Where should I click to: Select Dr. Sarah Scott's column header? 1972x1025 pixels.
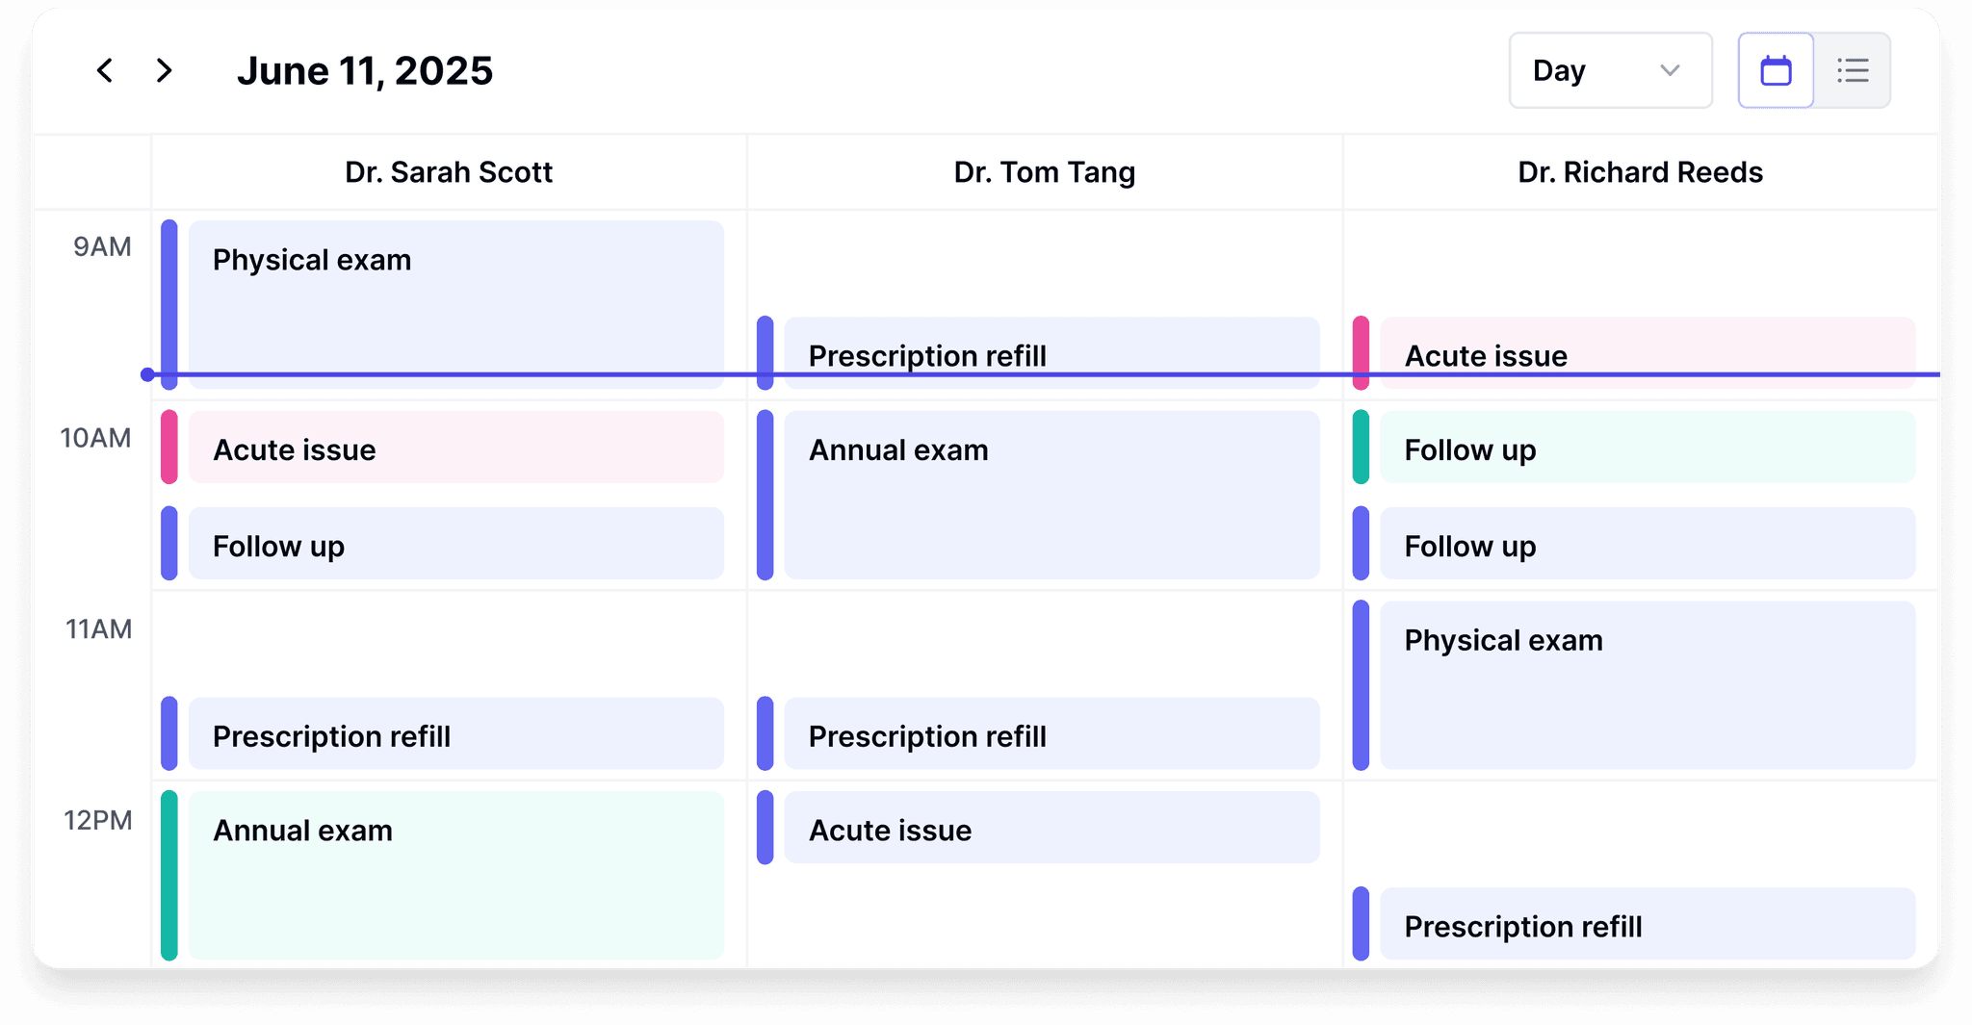[x=449, y=171]
